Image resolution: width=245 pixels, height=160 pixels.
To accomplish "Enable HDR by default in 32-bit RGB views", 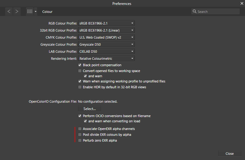I will click(x=80, y=87).
